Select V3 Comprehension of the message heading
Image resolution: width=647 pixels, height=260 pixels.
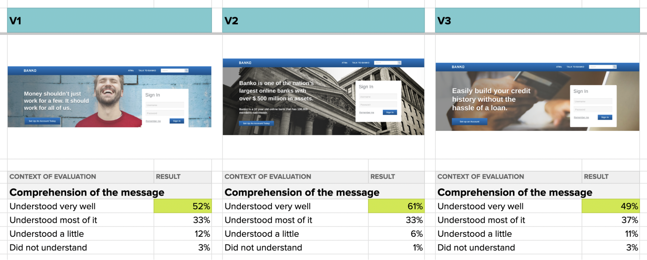pyautogui.click(x=515, y=192)
